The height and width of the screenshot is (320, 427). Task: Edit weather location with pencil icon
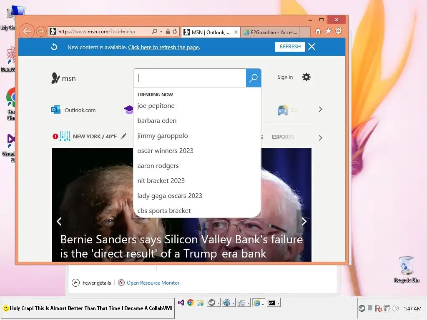124,136
